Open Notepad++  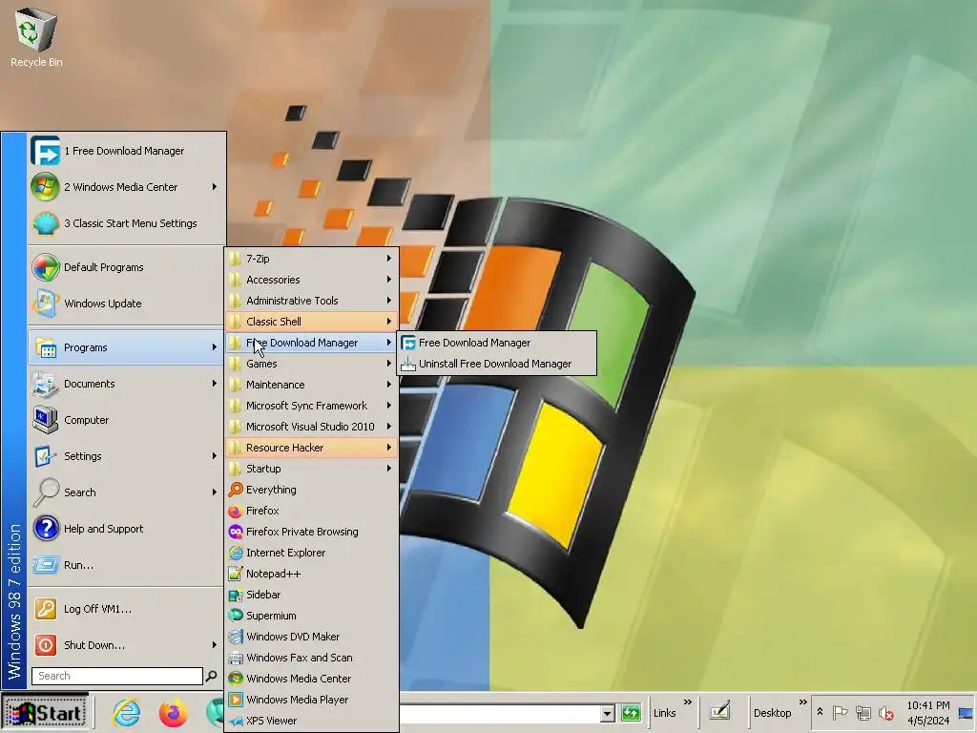pyautogui.click(x=312, y=574)
